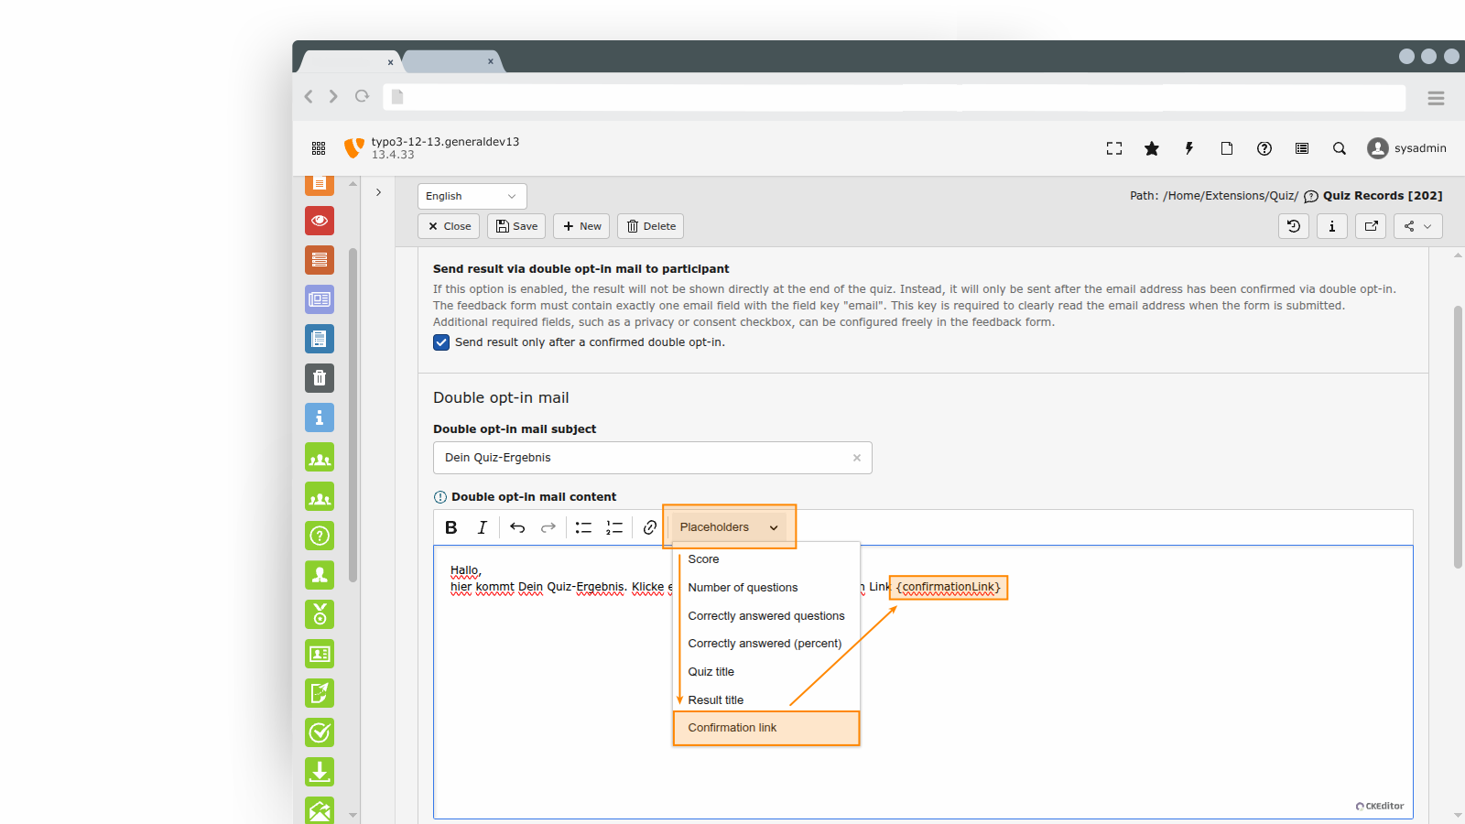Toggle bold formatting in editor
1465x824 pixels.
450,527
